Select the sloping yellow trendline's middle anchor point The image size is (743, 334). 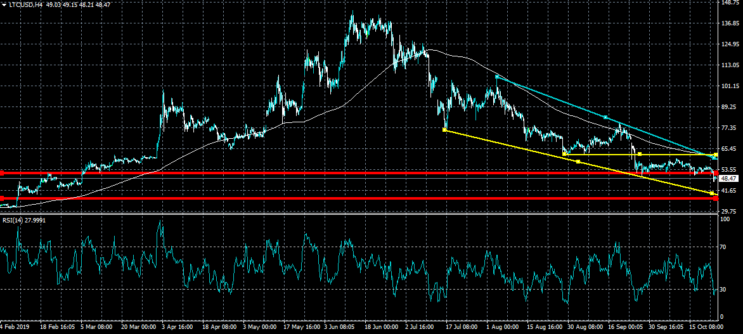(578, 162)
